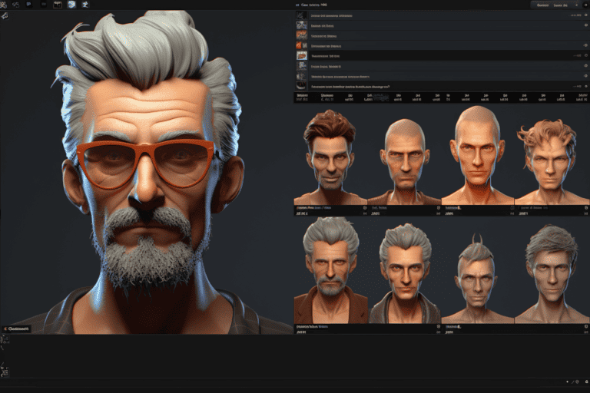
Task: Toggle the round icon at first list row's end
Action: pyautogui.click(x=586, y=15)
